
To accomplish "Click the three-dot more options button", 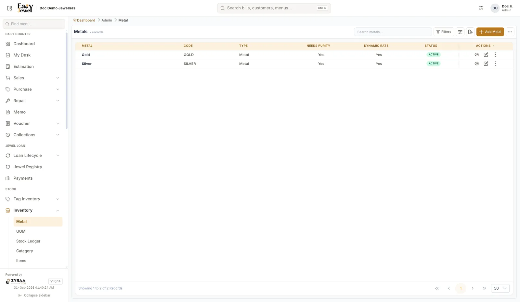I will pos(510,32).
